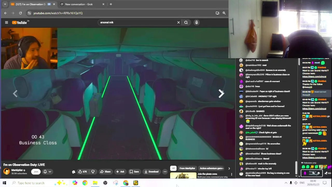
Task: Start voice search with microphone icon
Action: (197, 22)
